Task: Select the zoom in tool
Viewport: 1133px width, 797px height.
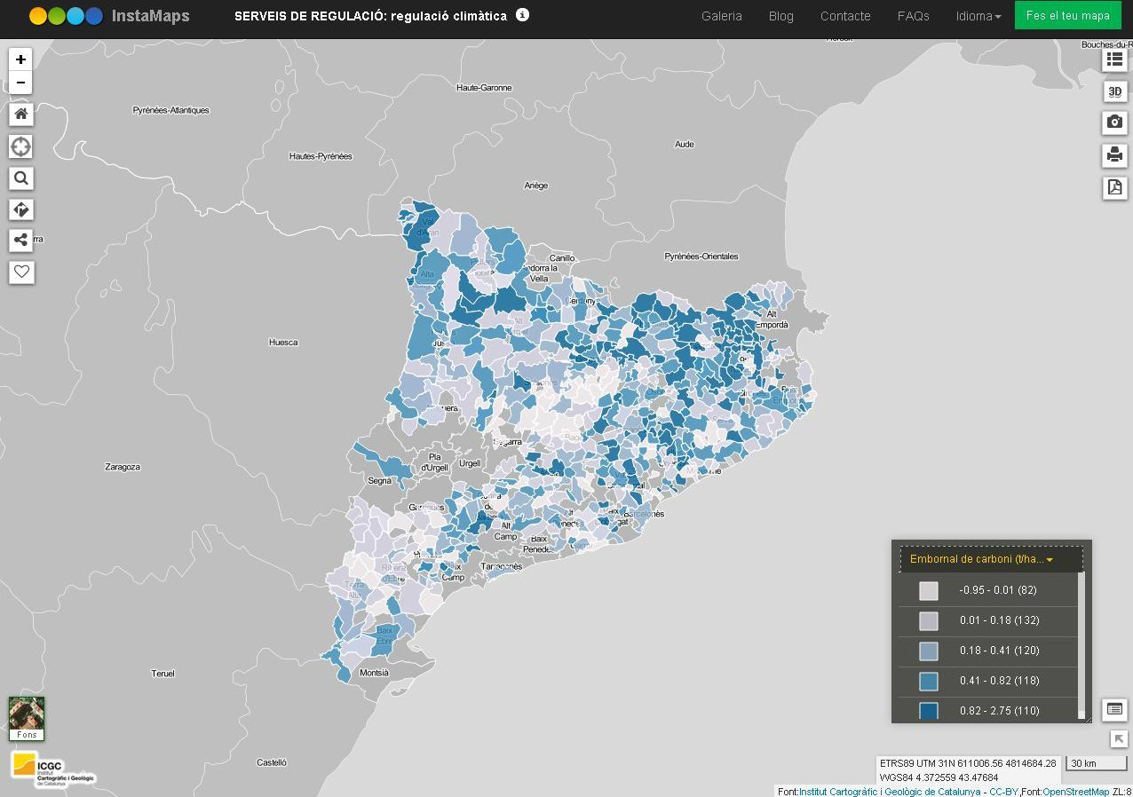Action: (x=20, y=59)
